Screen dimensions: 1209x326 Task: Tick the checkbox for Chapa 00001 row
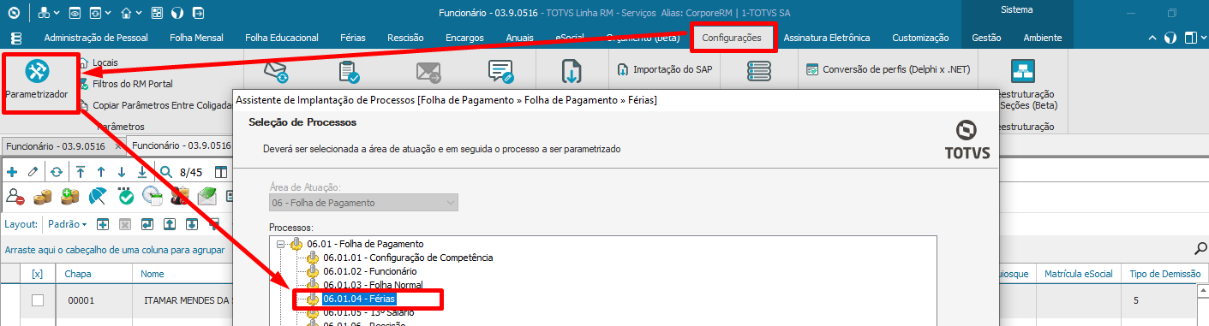click(x=37, y=300)
